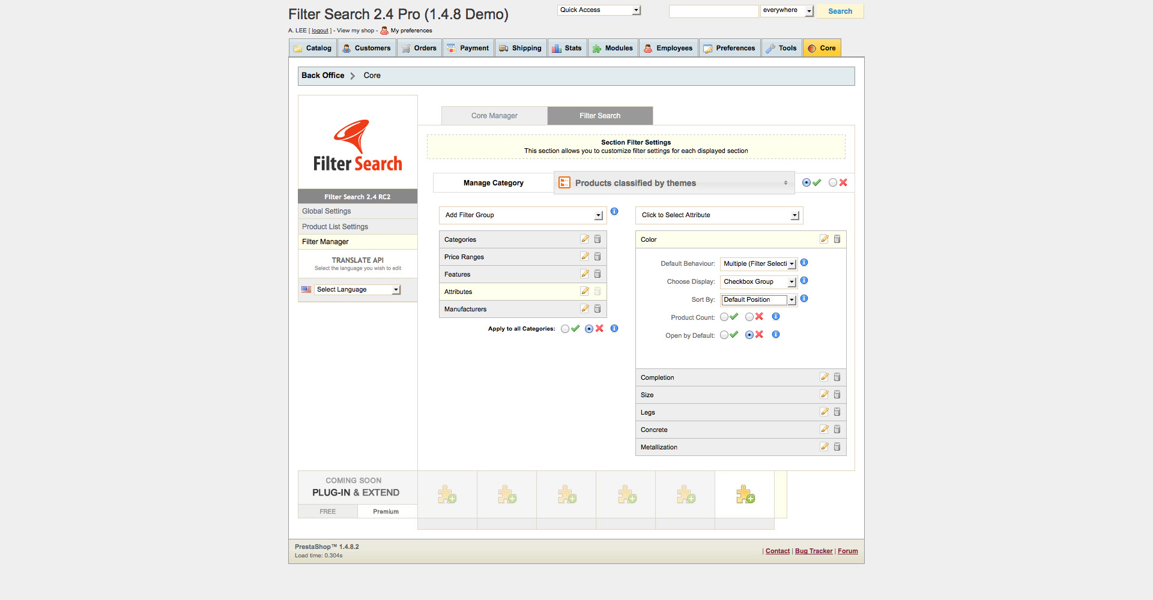The width and height of the screenshot is (1153, 600).
Task: Edit the Completion attribute
Action: point(825,377)
